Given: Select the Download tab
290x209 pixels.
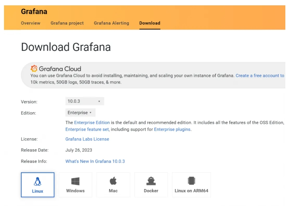Looking at the screenshot, I should point(150,23).
